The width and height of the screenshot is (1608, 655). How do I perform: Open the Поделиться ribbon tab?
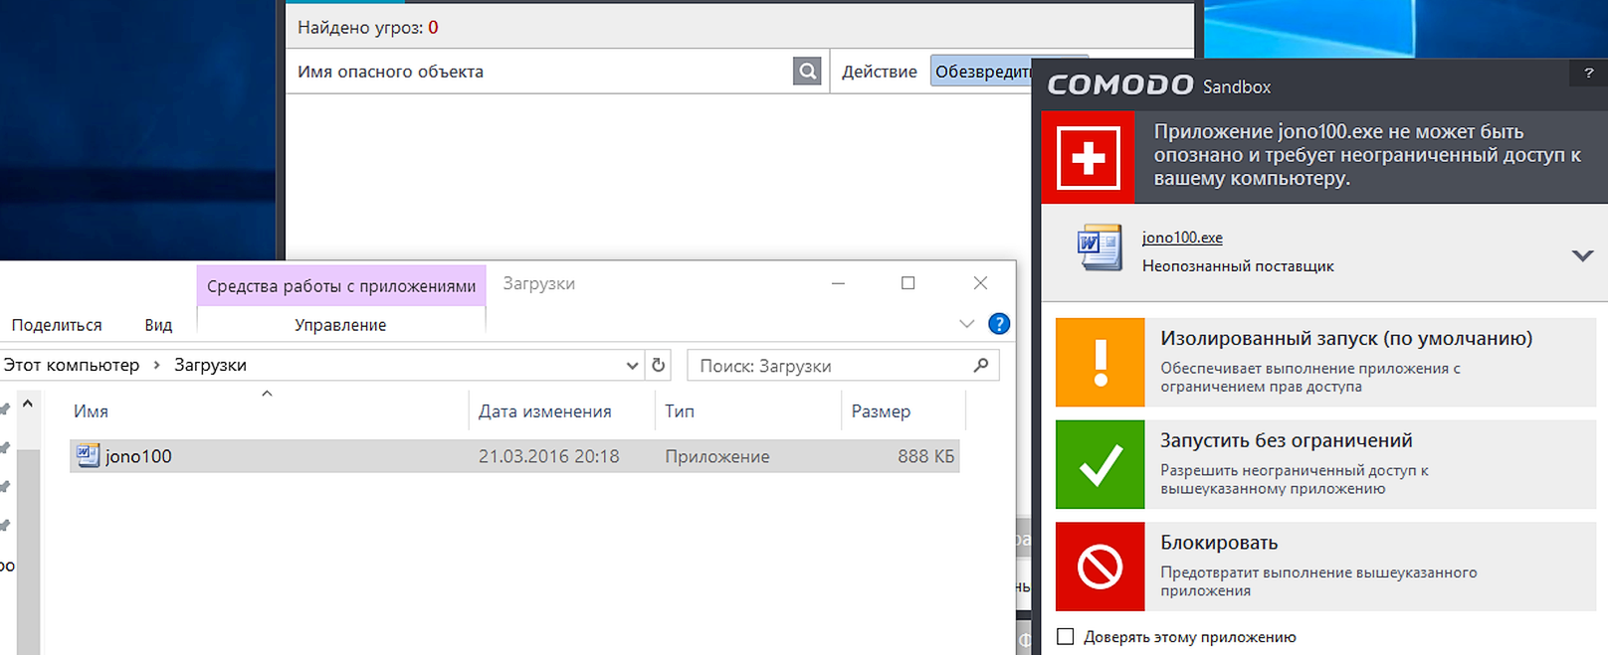click(57, 325)
